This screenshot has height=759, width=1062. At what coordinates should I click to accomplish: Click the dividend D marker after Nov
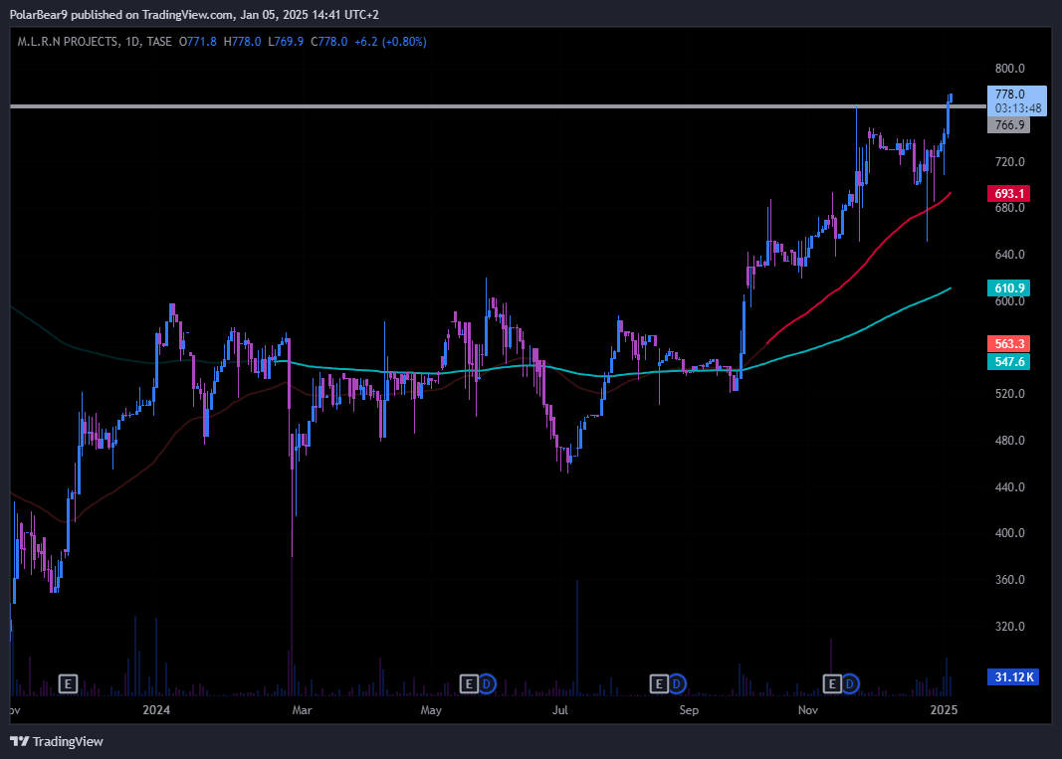[x=849, y=683]
